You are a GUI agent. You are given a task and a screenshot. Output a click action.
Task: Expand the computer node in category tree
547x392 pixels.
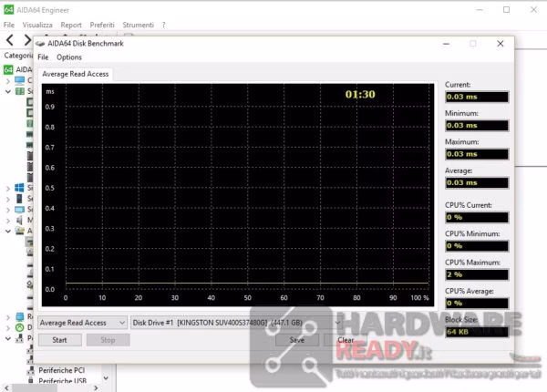tap(7, 81)
